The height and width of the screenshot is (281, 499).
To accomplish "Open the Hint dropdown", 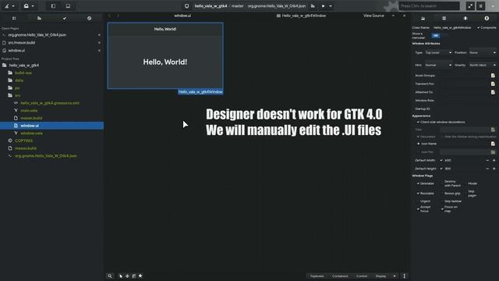I will pos(438,65).
